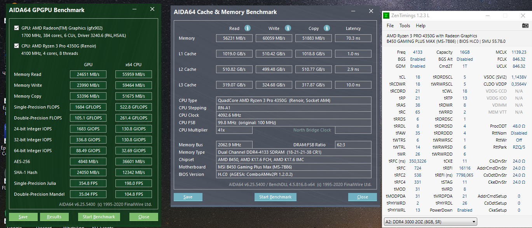This screenshot has height=228, width=532.
Task: Uncheck the GPU AMD Radeon Graphics checkbox
Action: 16,28
